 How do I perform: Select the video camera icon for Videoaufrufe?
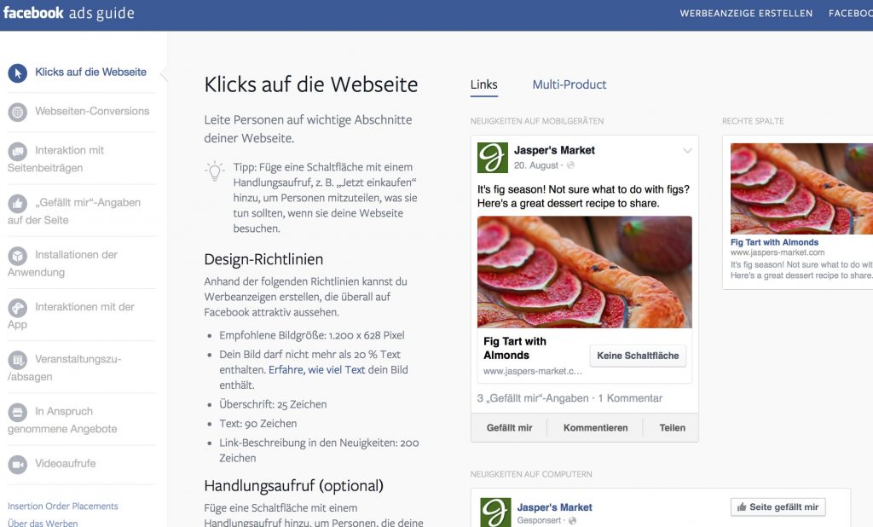[x=18, y=464]
